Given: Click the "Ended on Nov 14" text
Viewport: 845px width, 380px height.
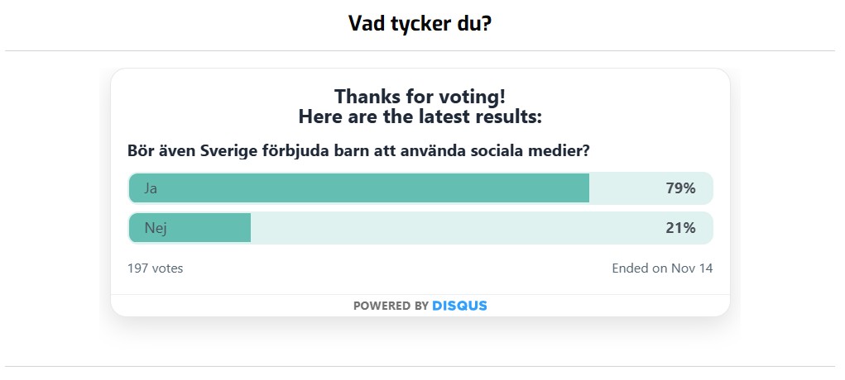Looking at the screenshot, I should pos(662,268).
